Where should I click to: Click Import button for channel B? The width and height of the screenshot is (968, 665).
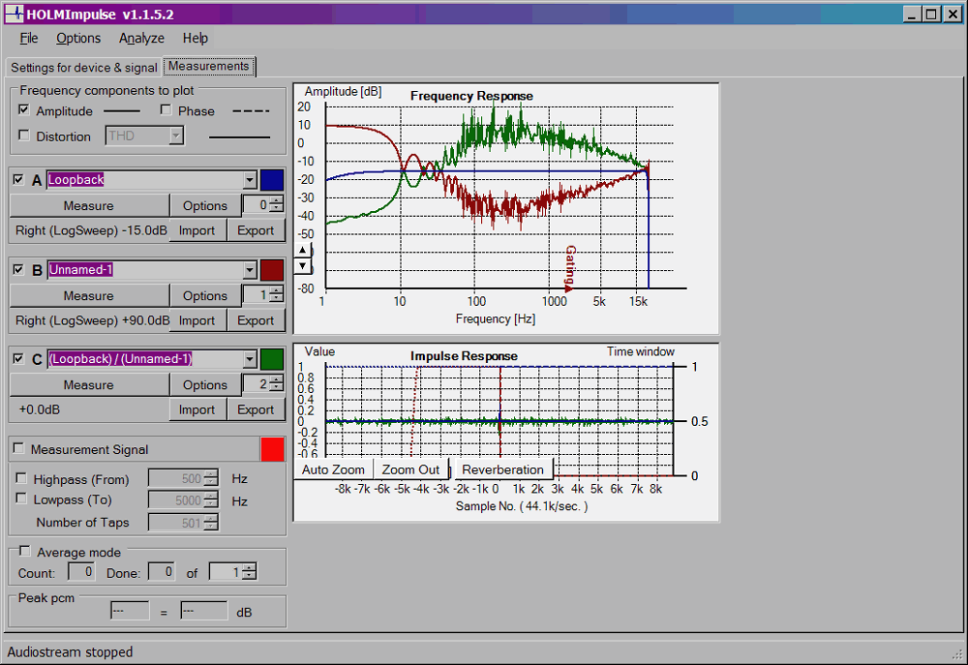(197, 320)
